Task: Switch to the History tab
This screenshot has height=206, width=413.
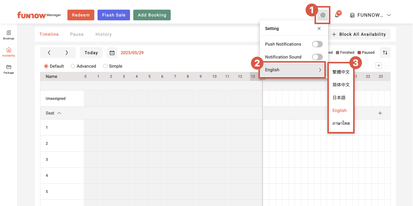Action: click(103, 34)
